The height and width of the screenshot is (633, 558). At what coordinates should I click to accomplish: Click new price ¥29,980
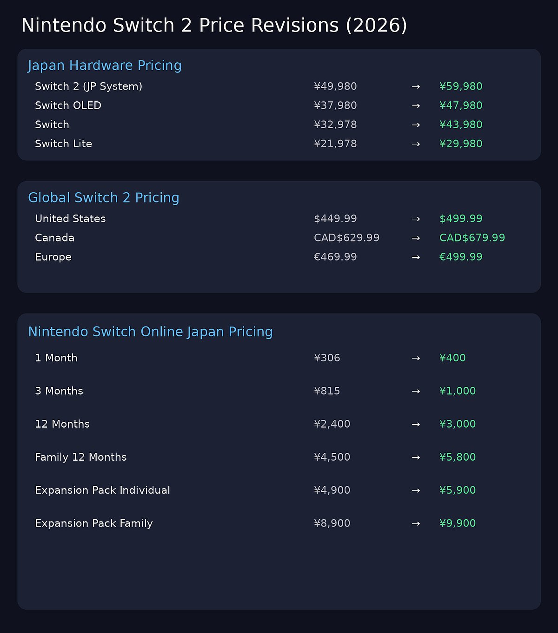461,144
